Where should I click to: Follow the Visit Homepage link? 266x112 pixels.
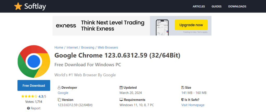point(193,105)
